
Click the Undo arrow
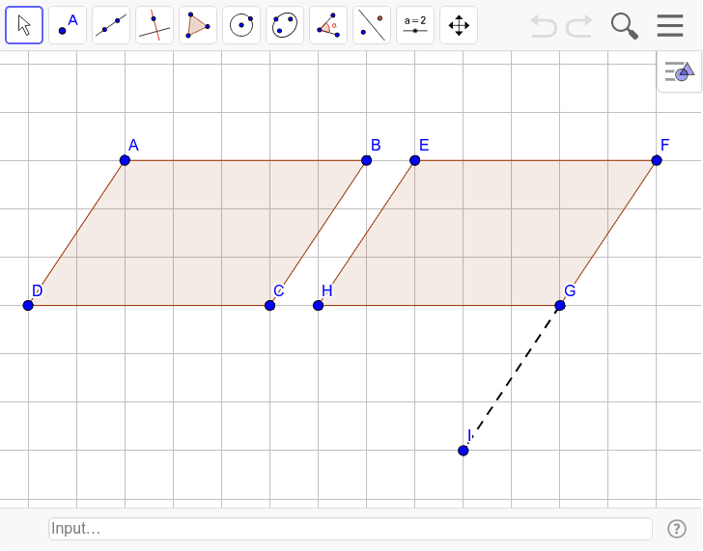[x=544, y=26]
